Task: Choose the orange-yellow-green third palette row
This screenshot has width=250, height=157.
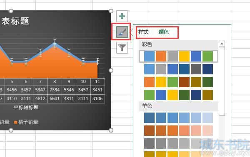Action: pos(178,82)
